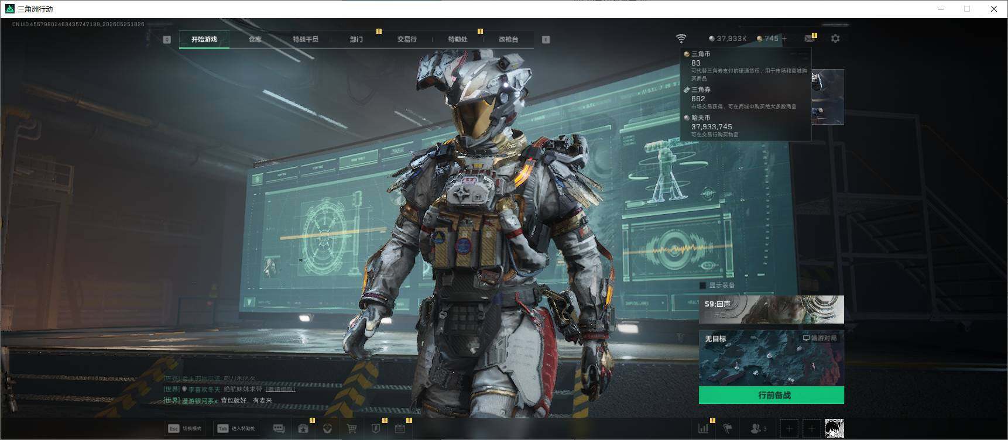The width and height of the screenshot is (1008, 440).
Task: Toggle the 显示装备 checkbox
Action: (703, 286)
